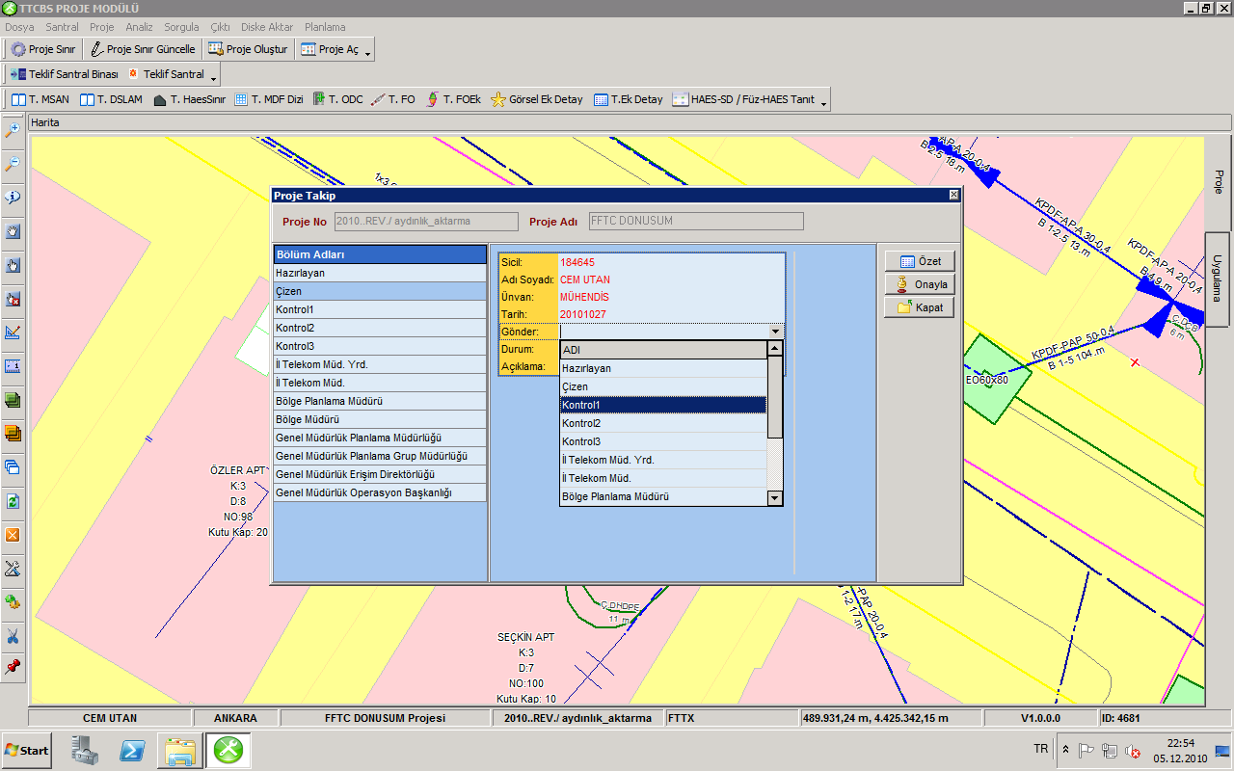
Task: Activate the T. ODC tool
Action: click(x=338, y=99)
